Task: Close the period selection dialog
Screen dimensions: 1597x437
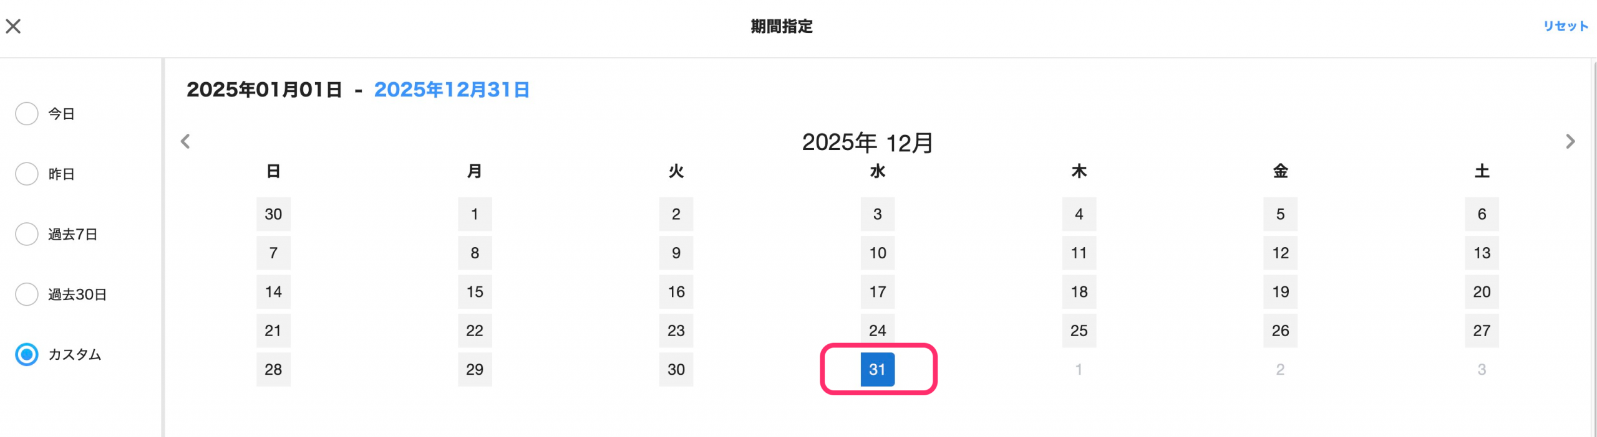Action: click(13, 26)
